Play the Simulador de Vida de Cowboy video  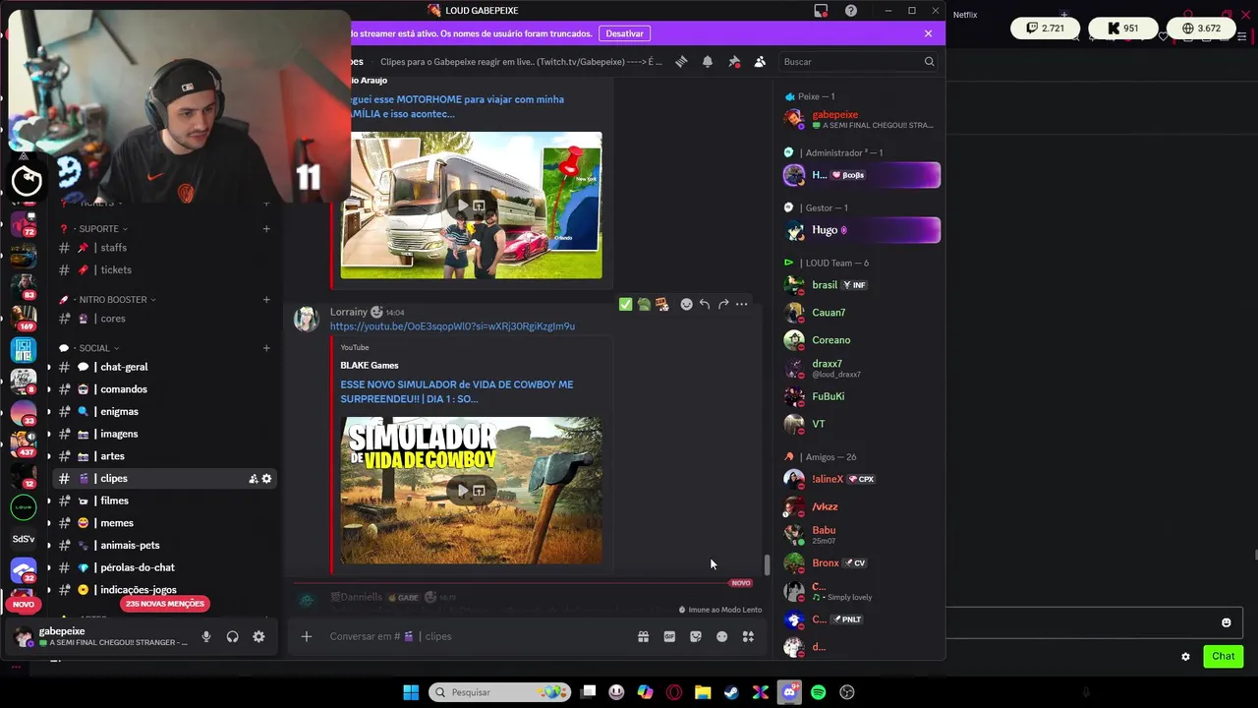coord(463,490)
